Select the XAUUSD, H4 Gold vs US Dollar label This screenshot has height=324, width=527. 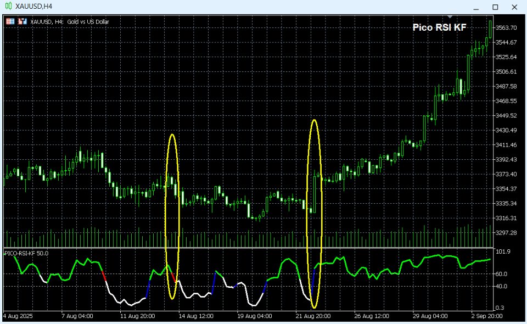pos(69,21)
